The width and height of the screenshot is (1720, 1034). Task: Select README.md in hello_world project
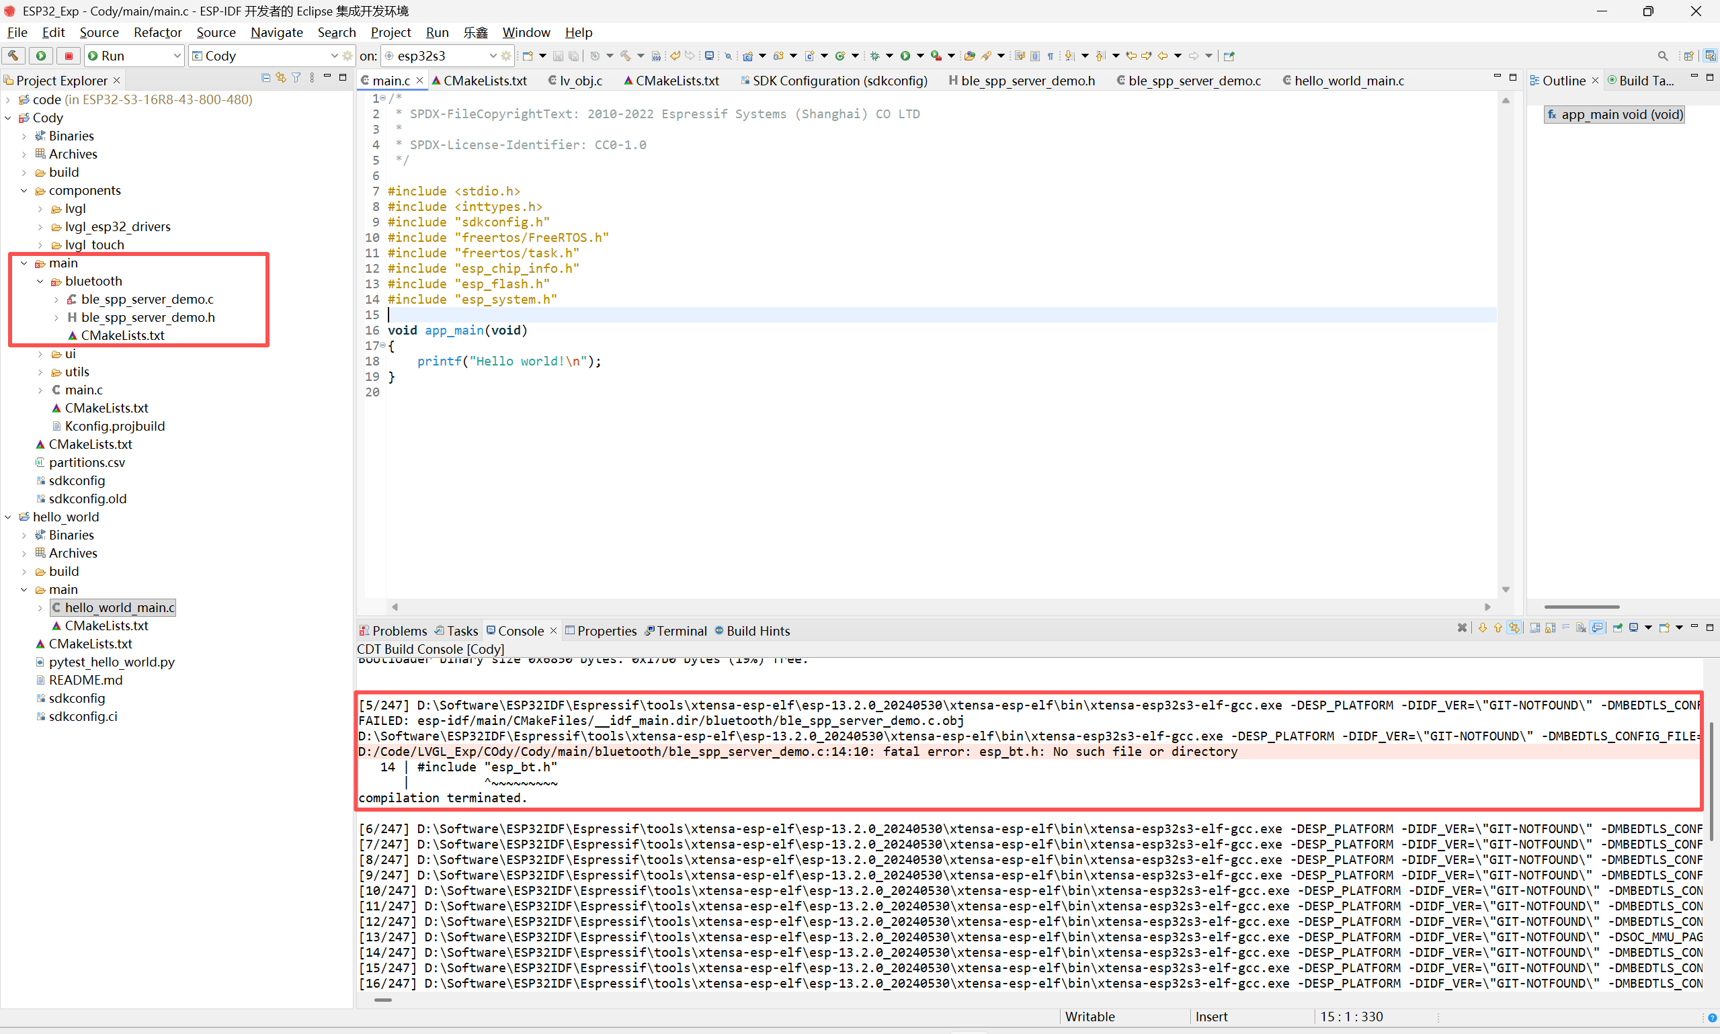tap(85, 679)
